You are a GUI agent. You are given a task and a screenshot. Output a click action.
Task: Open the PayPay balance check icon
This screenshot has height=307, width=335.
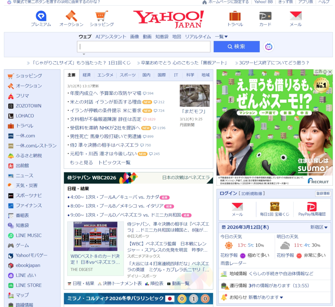[x=312, y=207]
